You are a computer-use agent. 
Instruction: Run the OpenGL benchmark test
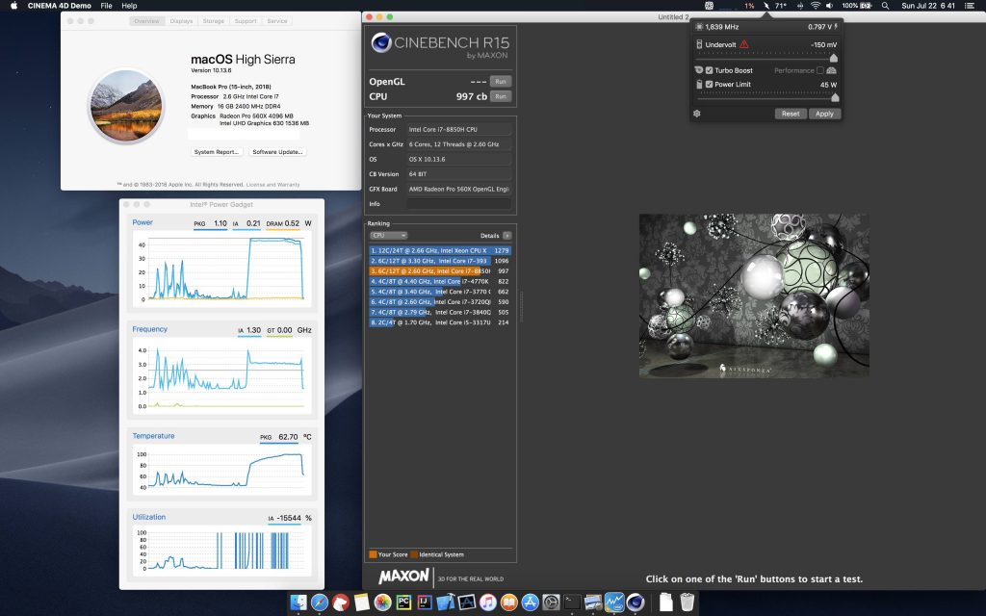(500, 82)
